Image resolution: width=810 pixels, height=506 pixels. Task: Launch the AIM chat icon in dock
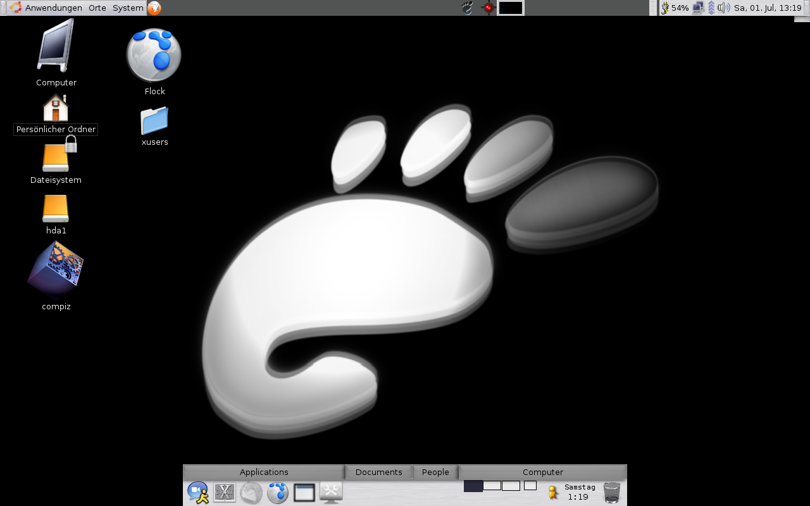click(x=198, y=492)
